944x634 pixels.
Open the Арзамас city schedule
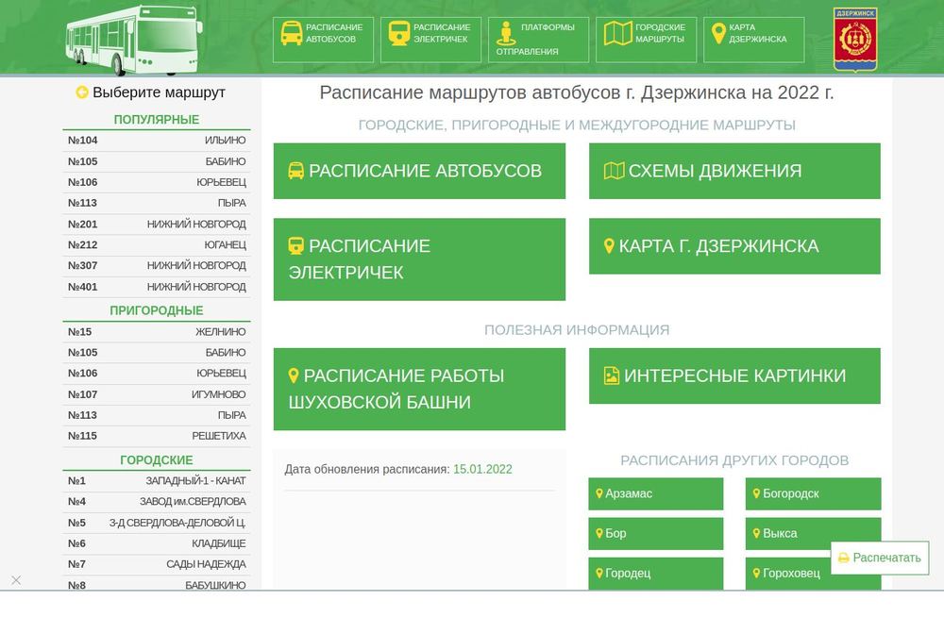click(656, 493)
